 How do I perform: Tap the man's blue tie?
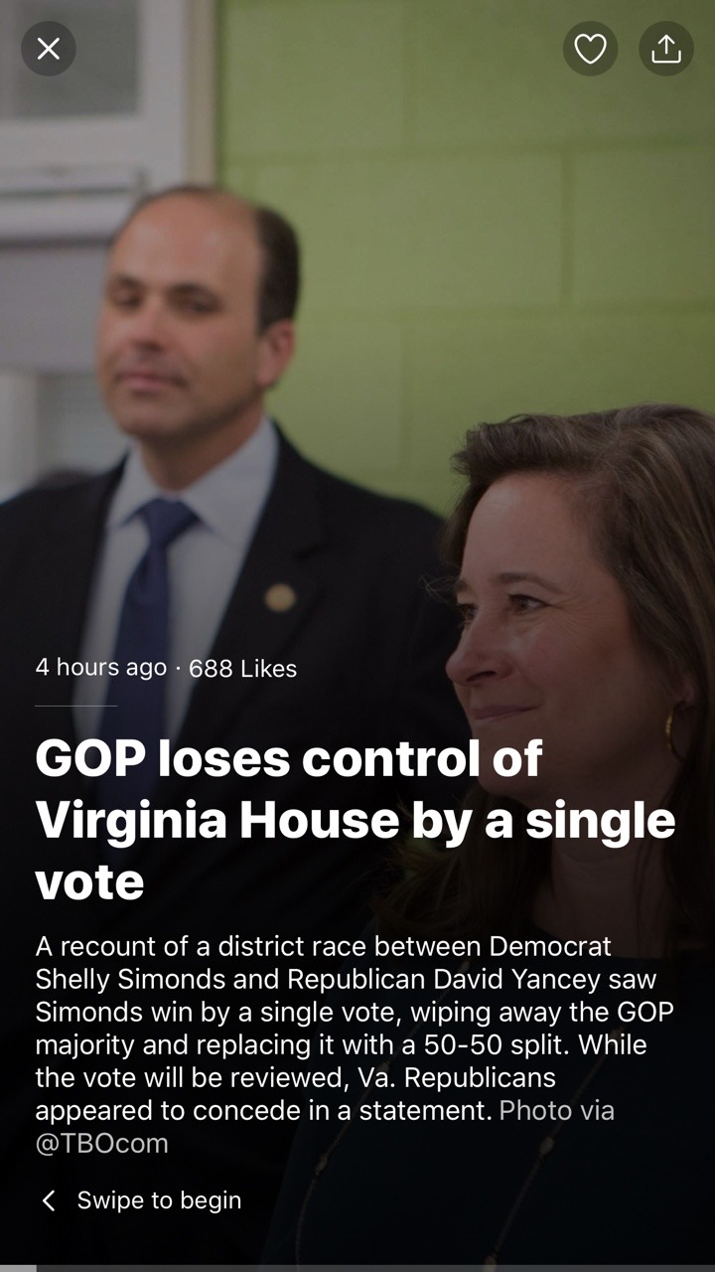click(149, 596)
